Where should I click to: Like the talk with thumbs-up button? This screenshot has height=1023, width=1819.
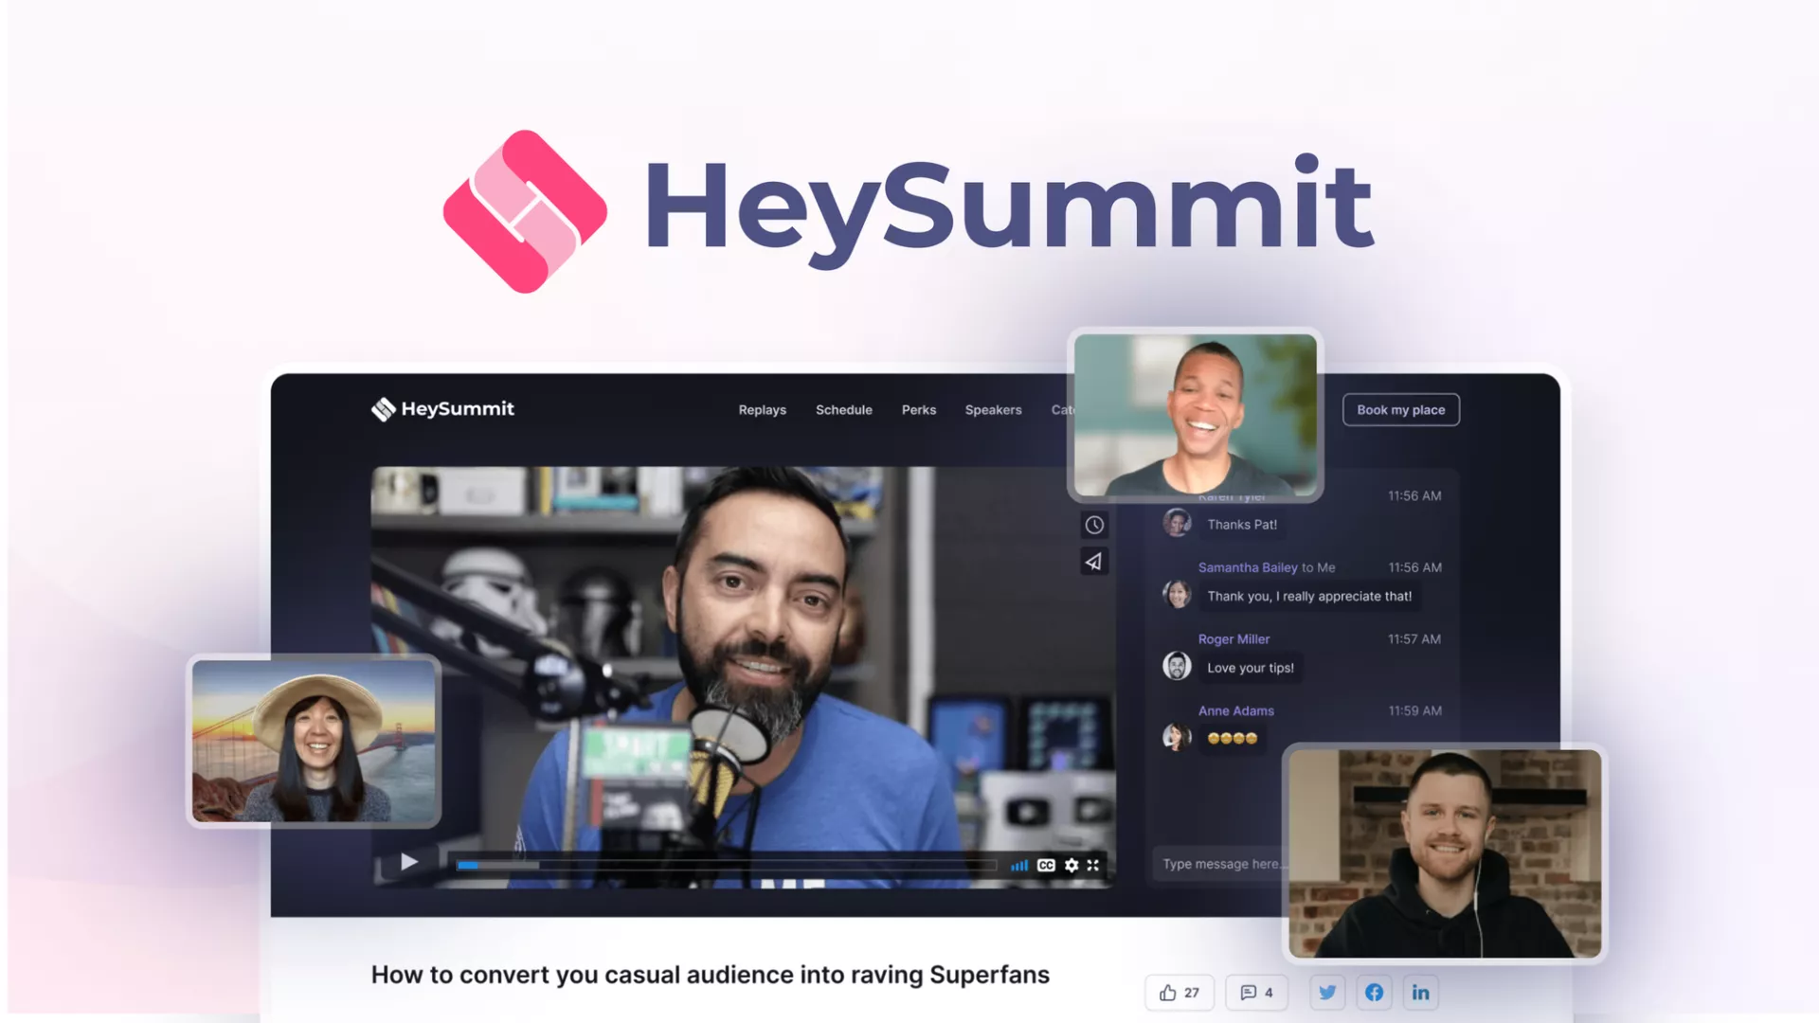(1179, 992)
